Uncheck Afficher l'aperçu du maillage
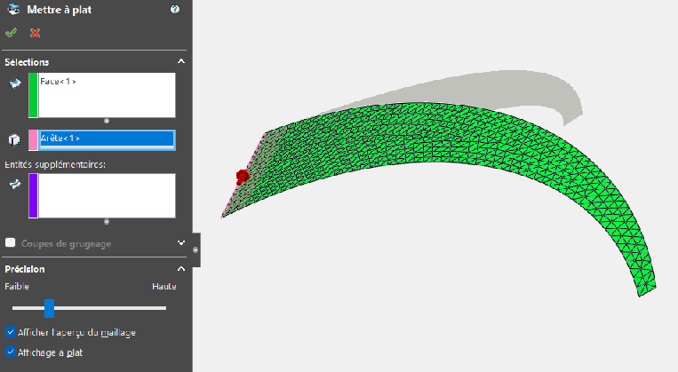Viewport: 678px width, 372px height. pos(11,332)
